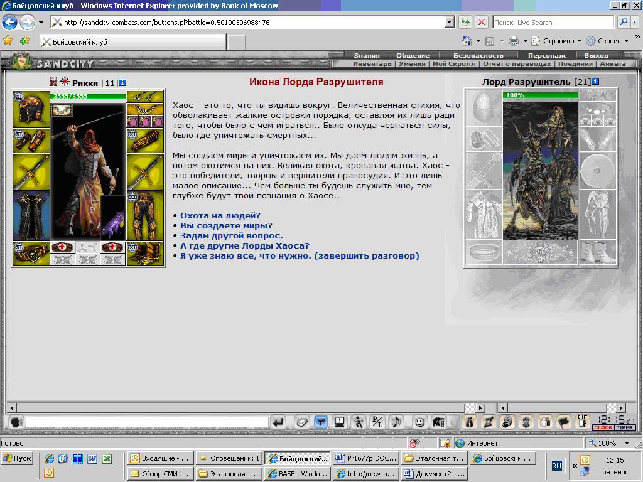Screen dimensions: 643x482
Task: Select Рикки's boots slot icon
Action: 145,254
